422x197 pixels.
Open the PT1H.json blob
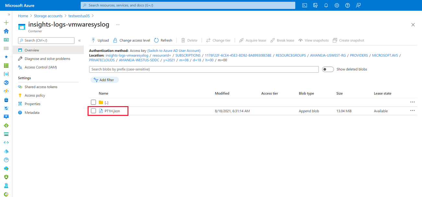click(x=112, y=111)
